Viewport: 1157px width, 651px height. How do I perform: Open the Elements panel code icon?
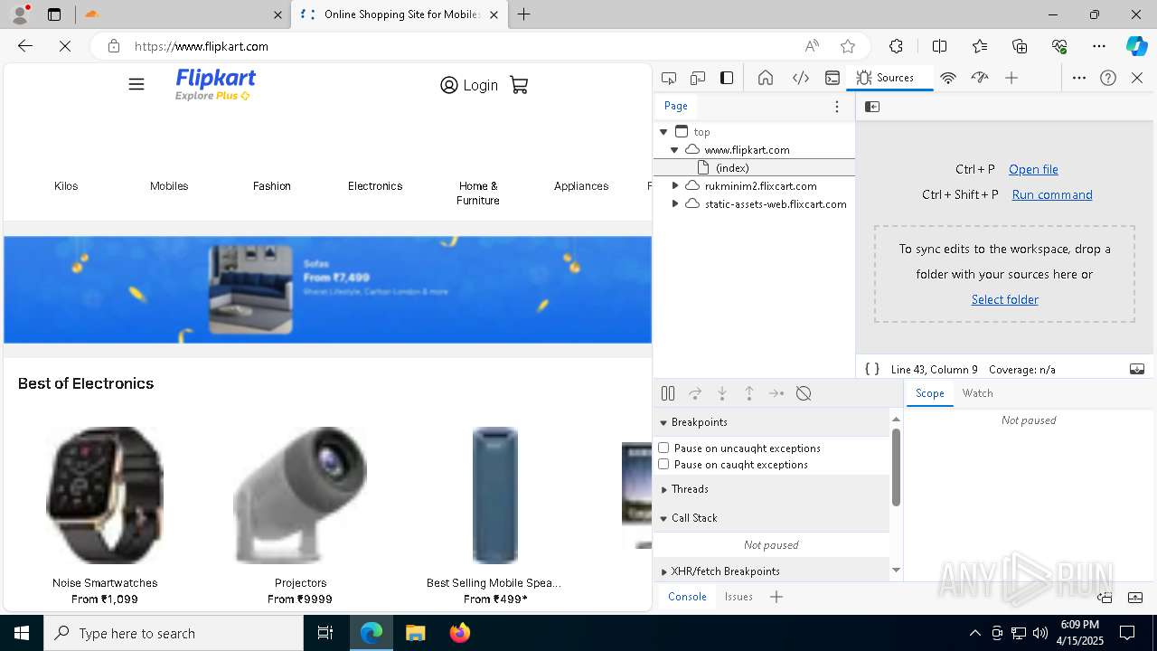801,78
